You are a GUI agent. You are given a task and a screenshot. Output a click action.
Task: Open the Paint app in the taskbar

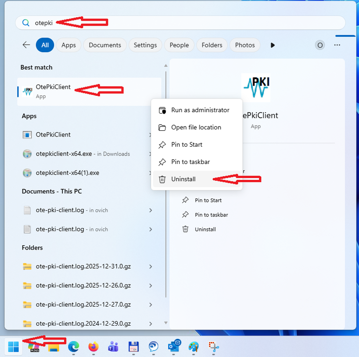click(x=194, y=347)
